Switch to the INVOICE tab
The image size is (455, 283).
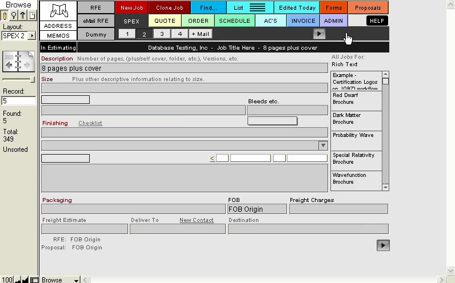click(x=303, y=21)
